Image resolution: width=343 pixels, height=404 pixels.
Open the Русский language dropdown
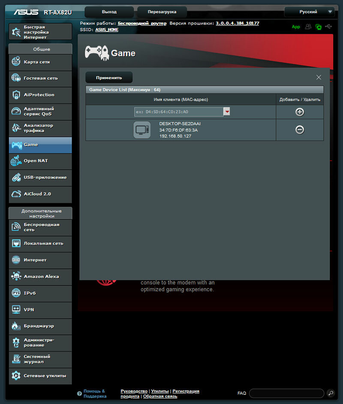tap(310, 12)
